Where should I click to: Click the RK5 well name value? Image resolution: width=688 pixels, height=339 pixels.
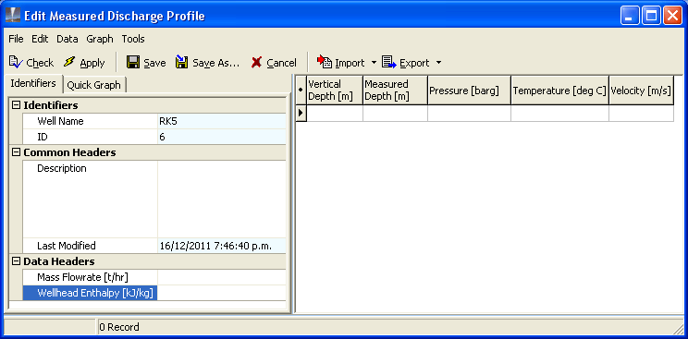pos(168,121)
